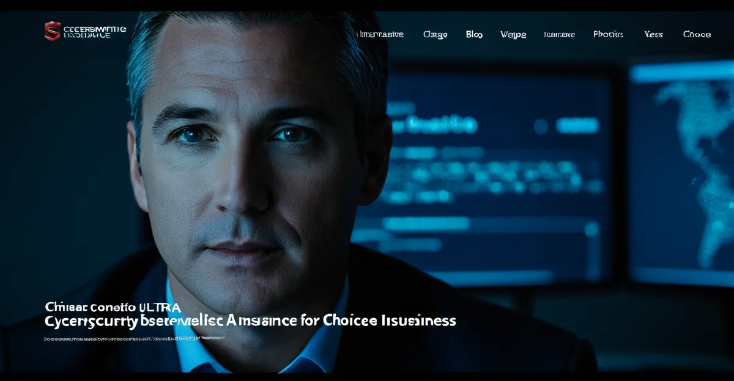This screenshot has width=734, height=381.
Task: Select the small nav item between Welpe and Phocito
Action: point(559,35)
